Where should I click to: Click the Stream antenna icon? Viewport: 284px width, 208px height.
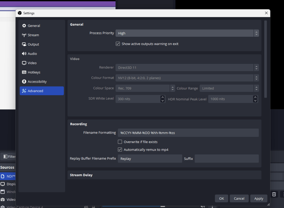click(24, 35)
